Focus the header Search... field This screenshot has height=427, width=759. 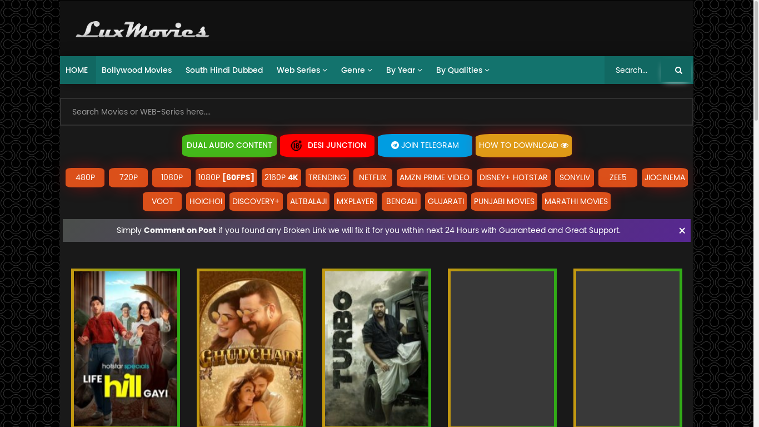[x=633, y=70]
